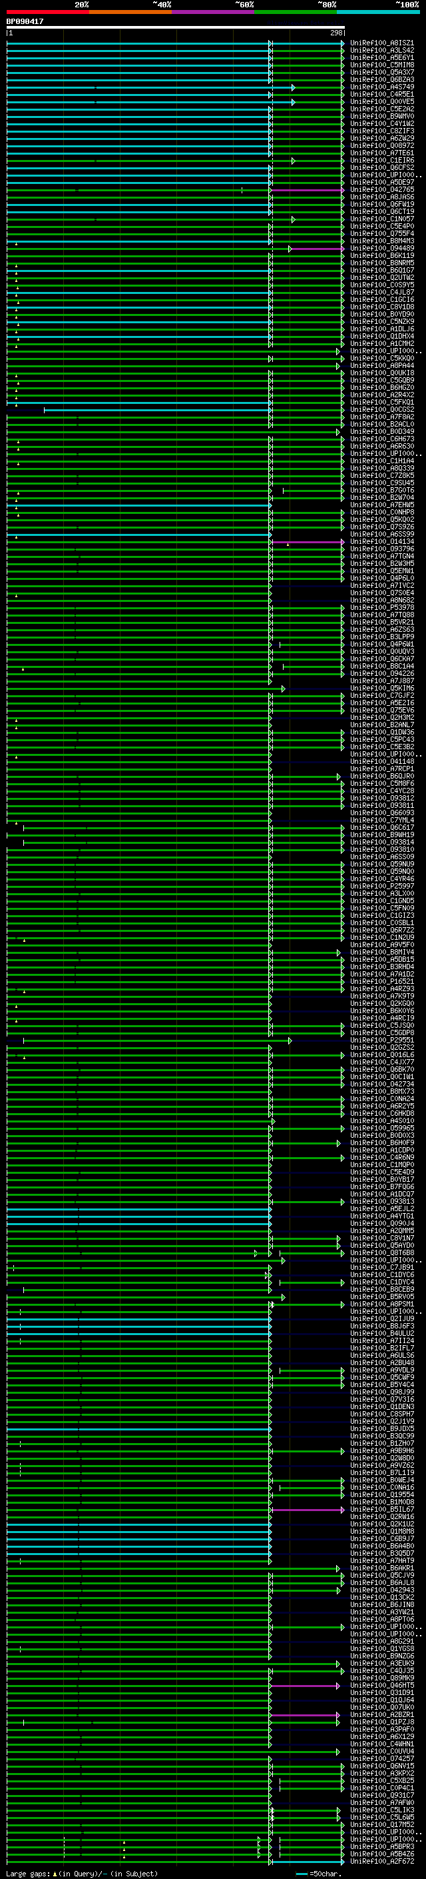Select the UniRef100_A6ZW29 label
Viewport: 426px width, 1879px height.
pyautogui.click(x=382, y=139)
